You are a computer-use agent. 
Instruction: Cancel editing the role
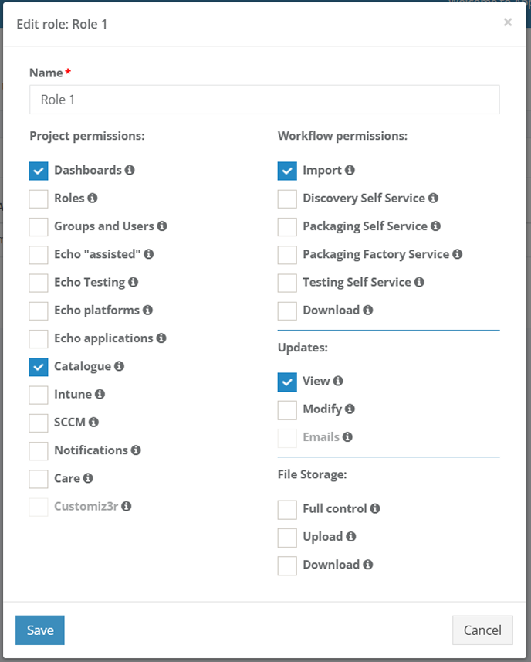482,630
